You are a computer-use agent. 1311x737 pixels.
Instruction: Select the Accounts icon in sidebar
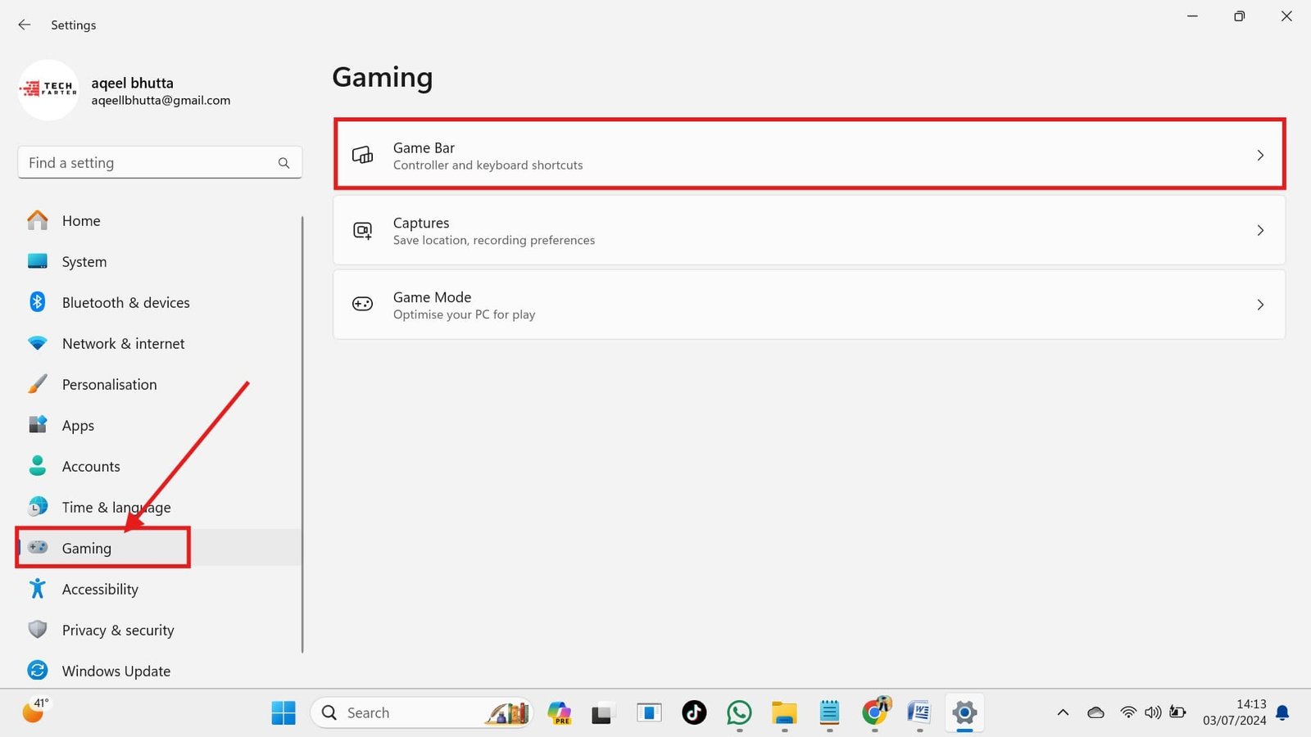point(38,465)
